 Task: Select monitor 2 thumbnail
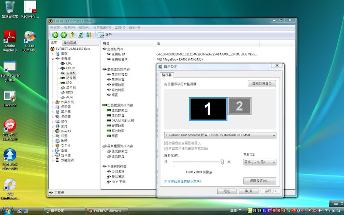240,106
